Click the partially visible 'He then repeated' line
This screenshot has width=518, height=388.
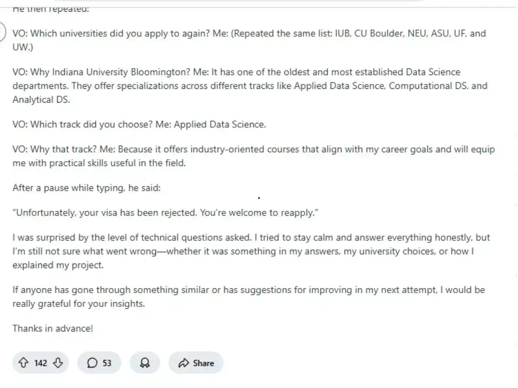click(51, 9)
